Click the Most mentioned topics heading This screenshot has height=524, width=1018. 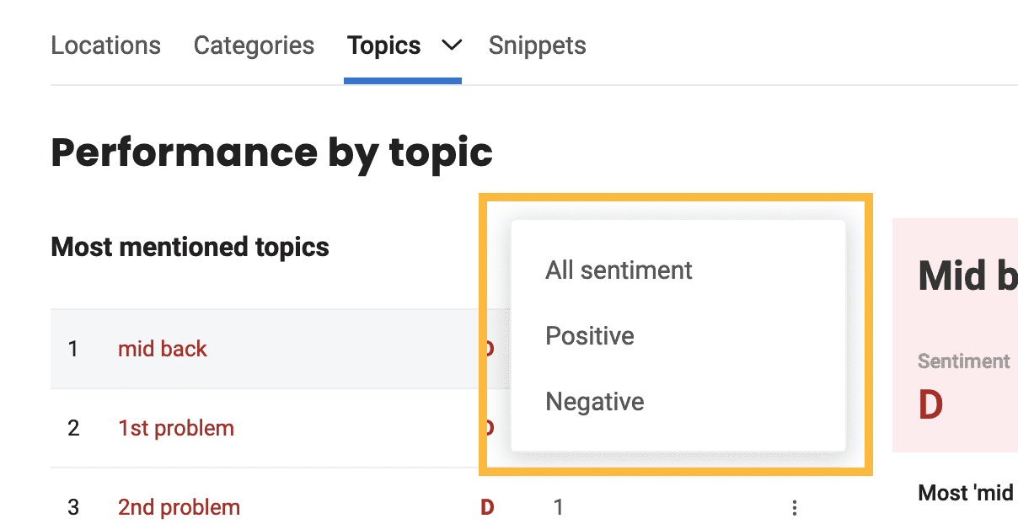190,247
